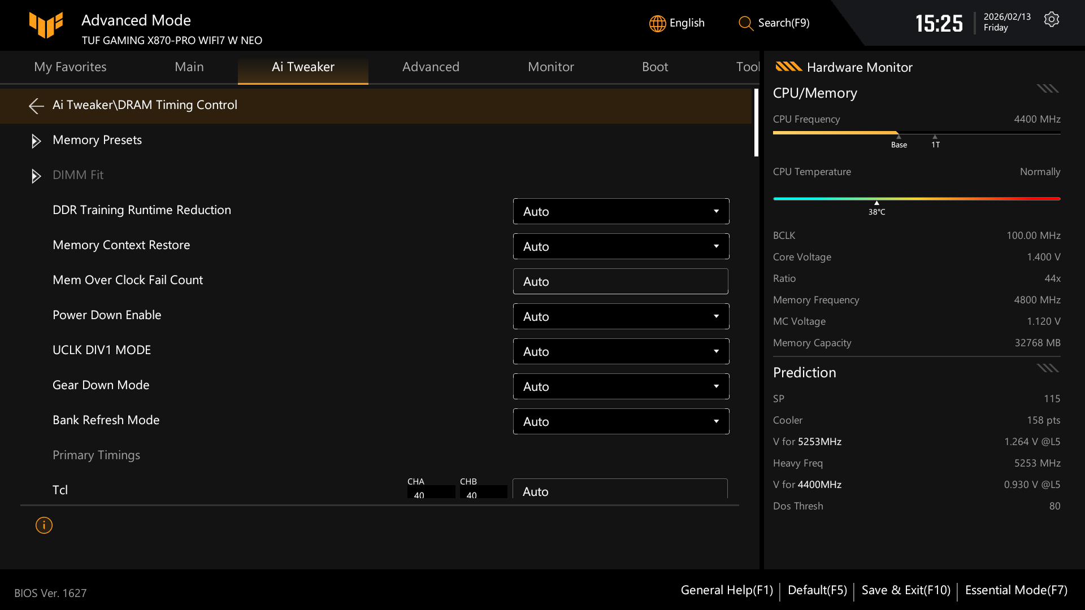Switch to the Boot tab
Viewport: 1085px width, 610px height.
click(655, 67)
